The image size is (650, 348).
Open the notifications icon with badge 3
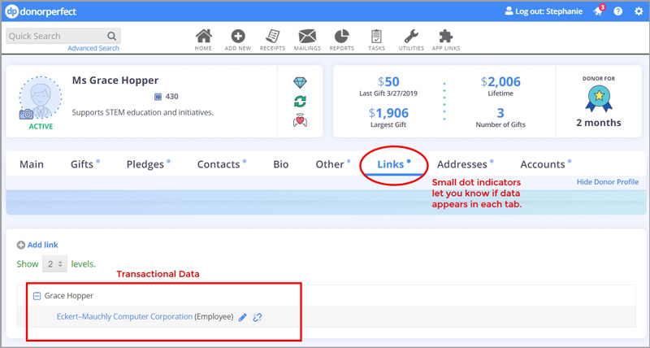[599, 11]
